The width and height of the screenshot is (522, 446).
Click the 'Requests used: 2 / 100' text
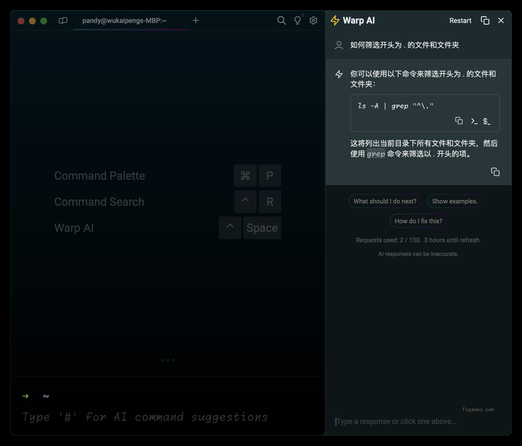(388, 240)
